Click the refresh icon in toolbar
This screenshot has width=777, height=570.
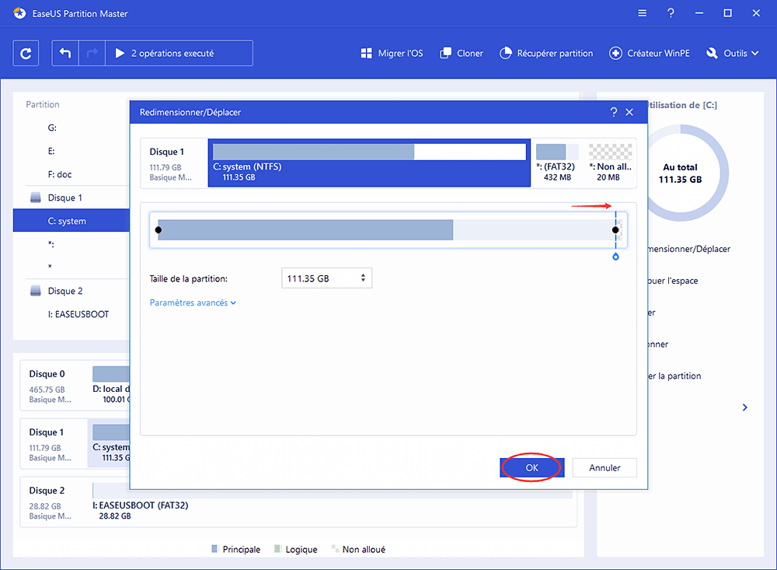point(26,54)
